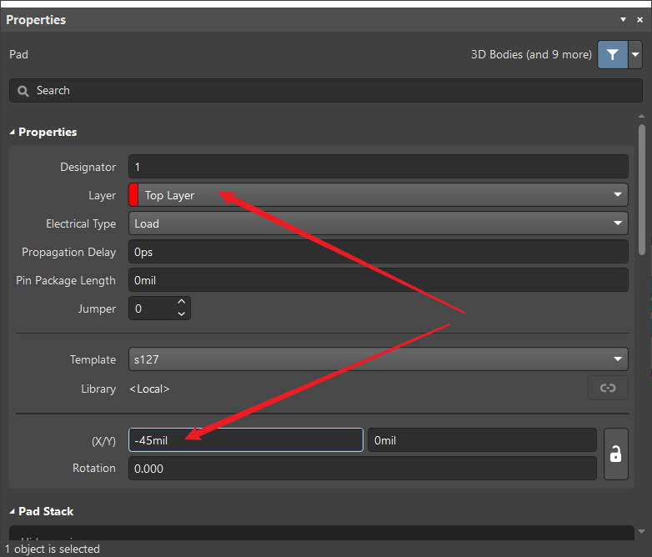Collapse the Properties section triangle
Viewport: 652px width, 557px height.
coord(12,133)
